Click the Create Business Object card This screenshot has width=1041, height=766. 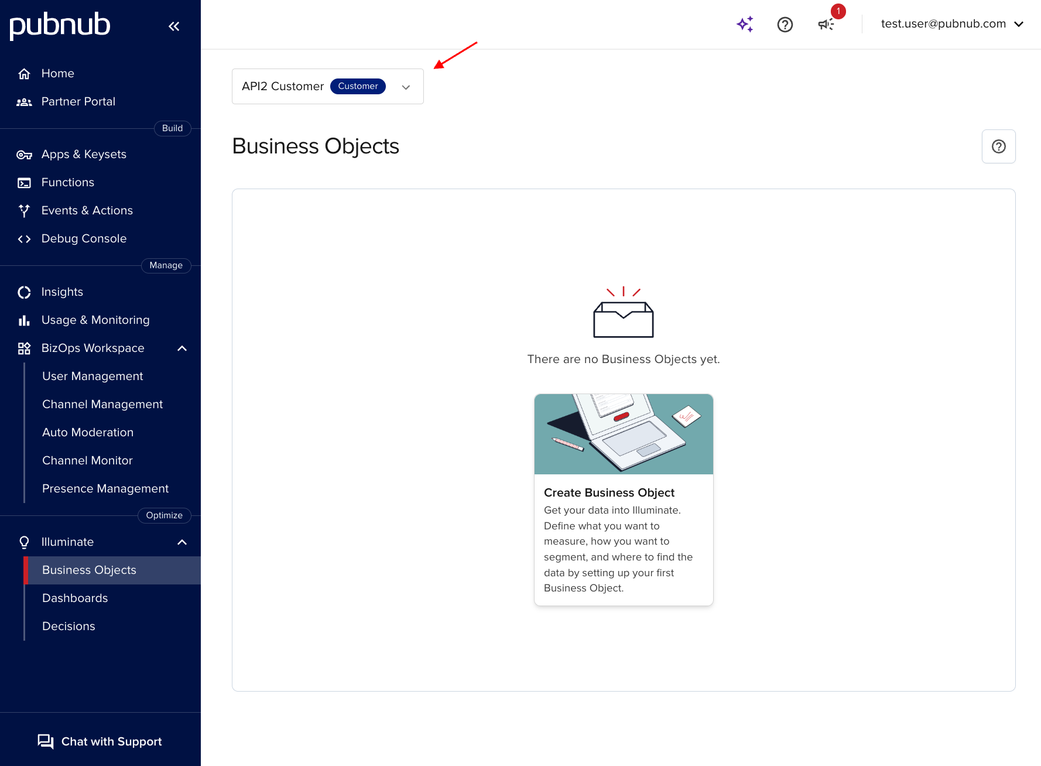click(623, 499)
